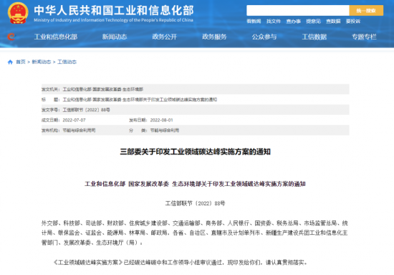Click the centered 工信部联节〔2022〕88号 line
This screenshot has width=394, height=275.
click(196, 203)
